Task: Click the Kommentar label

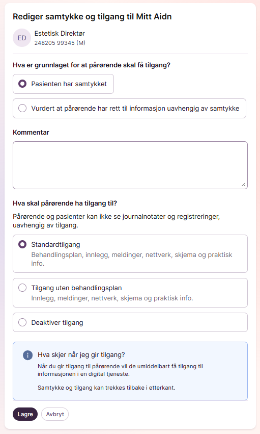Action: pos(31,132)
